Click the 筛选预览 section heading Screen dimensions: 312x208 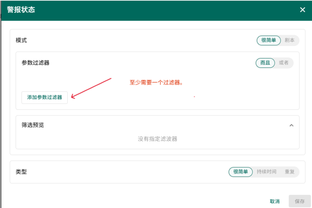pyautogui.click(x=33, y=125)
